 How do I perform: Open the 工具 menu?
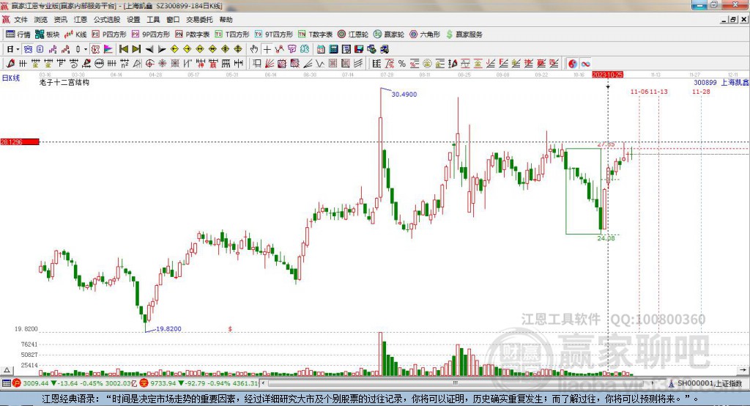pyautogui.click(x=153, y=20)
